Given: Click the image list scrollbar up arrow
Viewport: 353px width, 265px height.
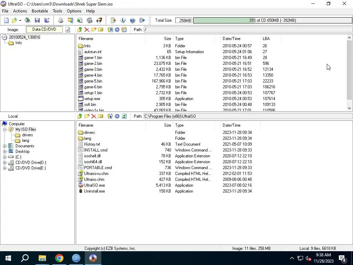Looking at the screenshot, I should click(350, 38).
